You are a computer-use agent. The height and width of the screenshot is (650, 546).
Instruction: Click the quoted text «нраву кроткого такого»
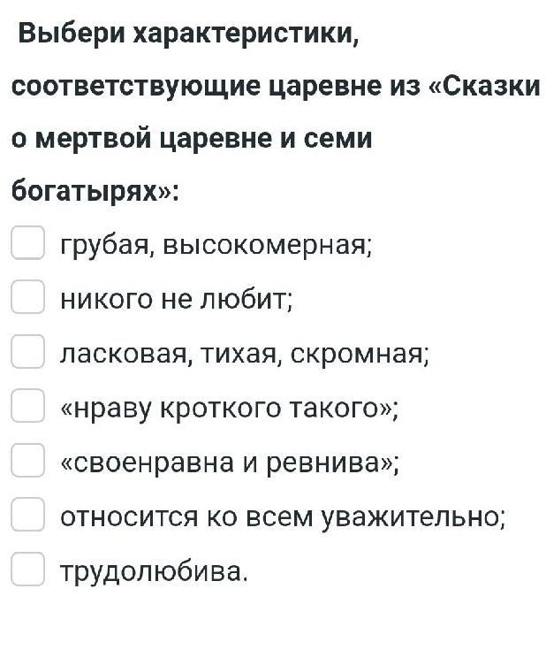(x=229, y=408)
